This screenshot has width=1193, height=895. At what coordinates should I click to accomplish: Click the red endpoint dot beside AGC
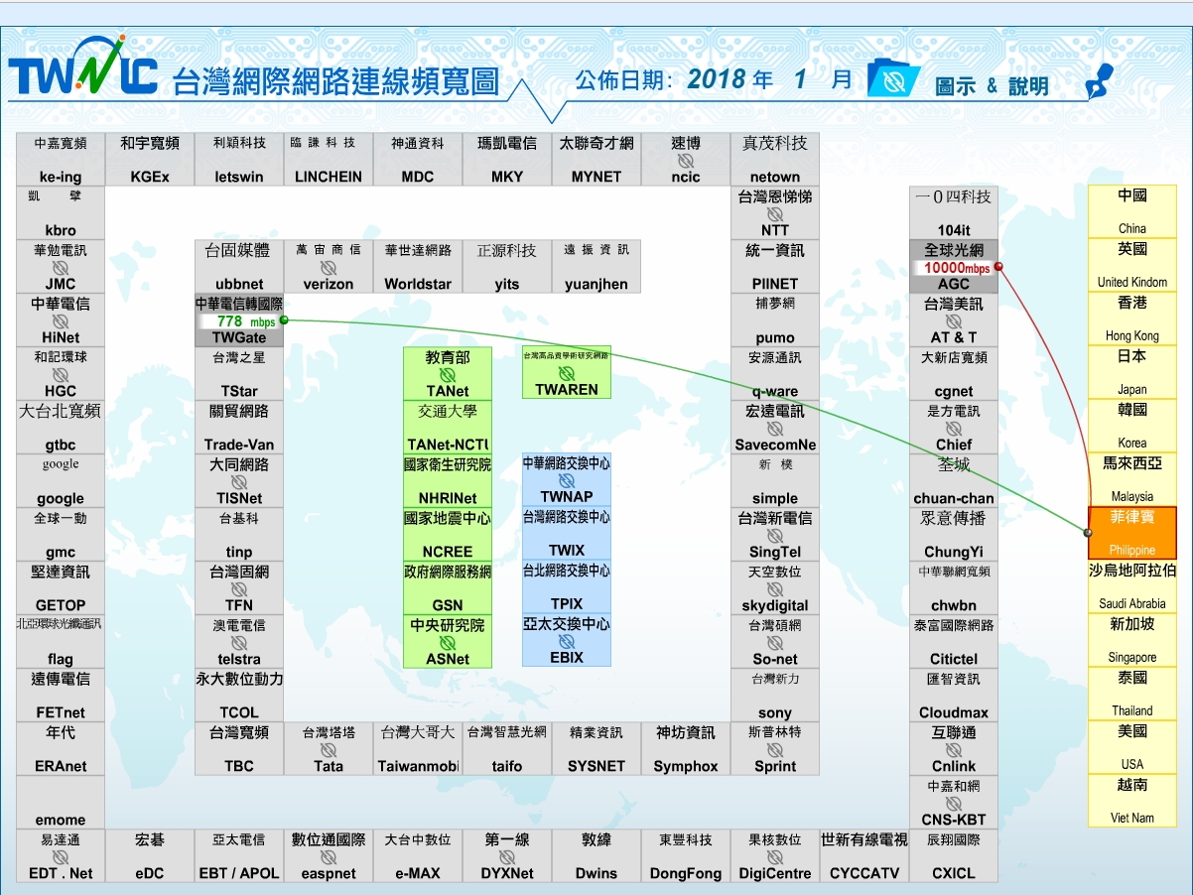click(998, 266)
